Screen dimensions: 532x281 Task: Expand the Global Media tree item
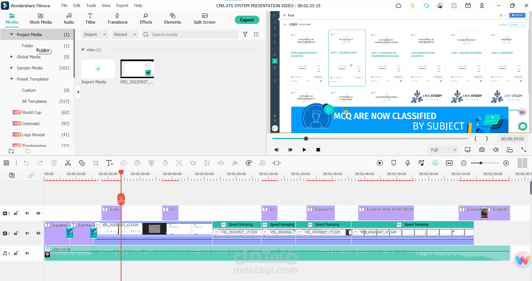[x=12, y=57]
